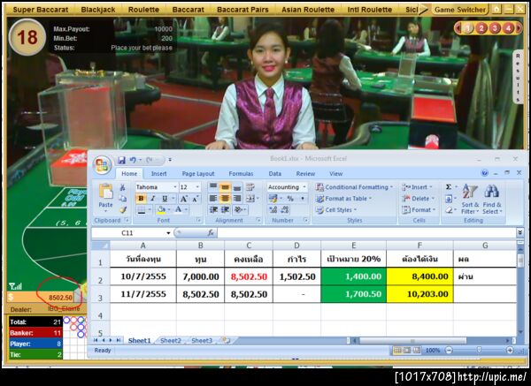Apply Comma Style
531x386 pixels.
click(x=303, y=199)
